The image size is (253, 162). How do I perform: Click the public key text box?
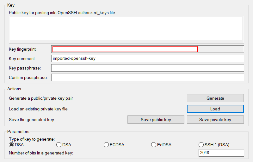coord(126,30)
